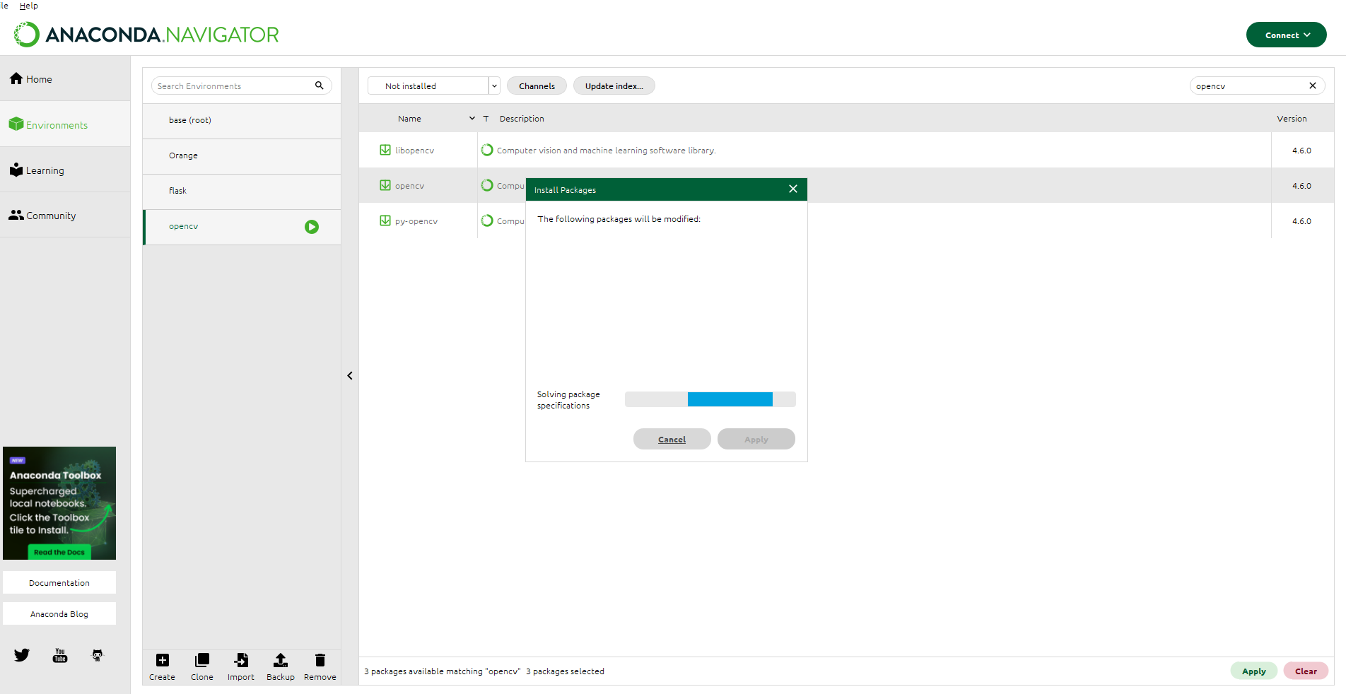Click the py-opencv version 4.6.0 cell

pyautogui.click(x=1301, y=221)
